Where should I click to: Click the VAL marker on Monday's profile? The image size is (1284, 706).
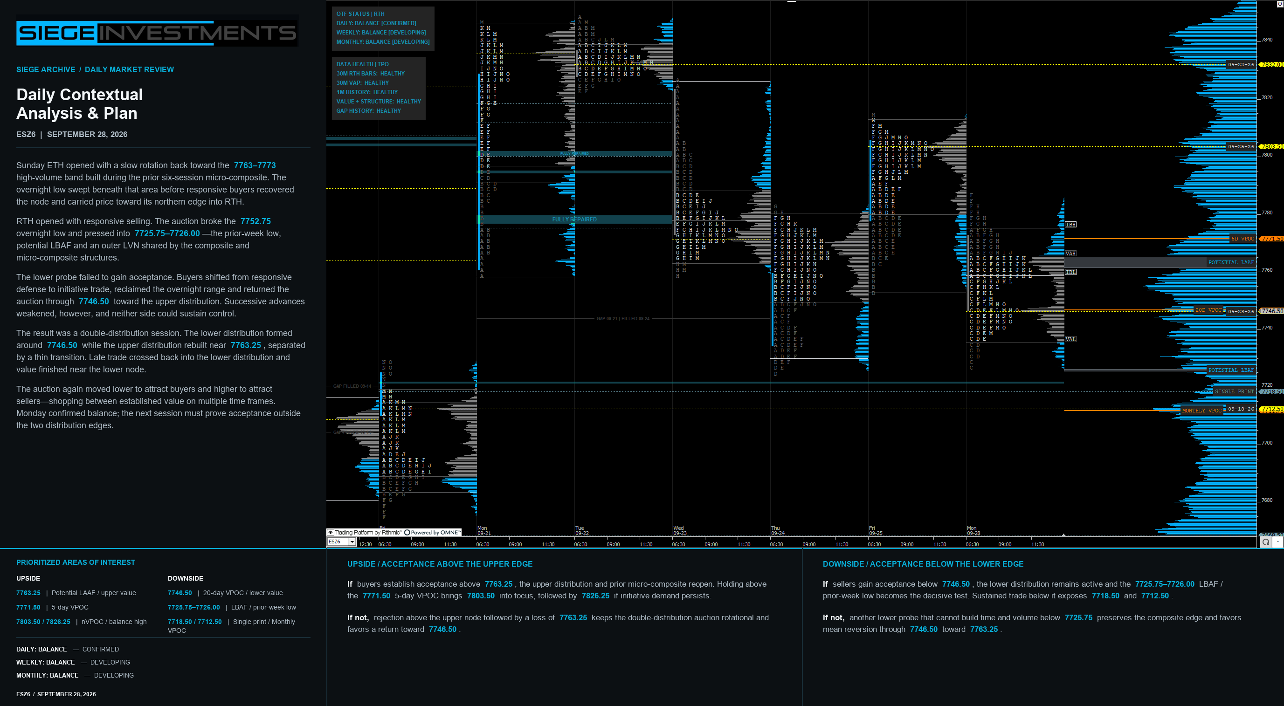tap(1070, 339)
